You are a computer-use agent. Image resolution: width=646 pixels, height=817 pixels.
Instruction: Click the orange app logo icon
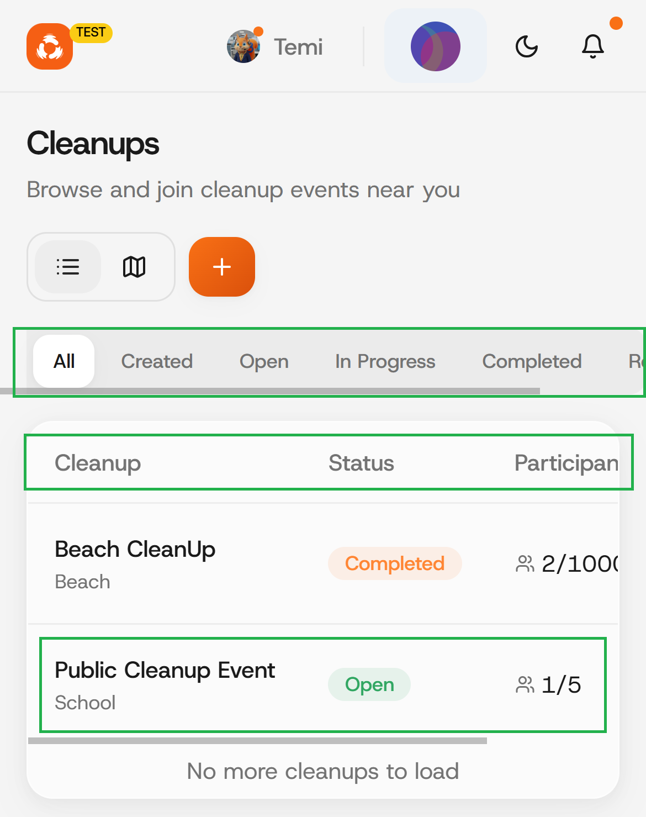[50, 46]
